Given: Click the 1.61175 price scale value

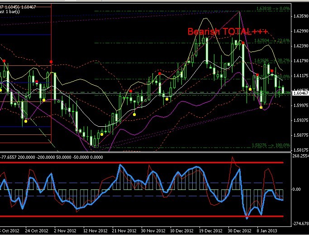Looking at the screenshot, I should 301,75.
